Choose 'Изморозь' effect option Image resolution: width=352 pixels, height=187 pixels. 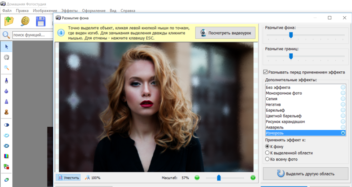pyautogui.click(x=305, y=133)
